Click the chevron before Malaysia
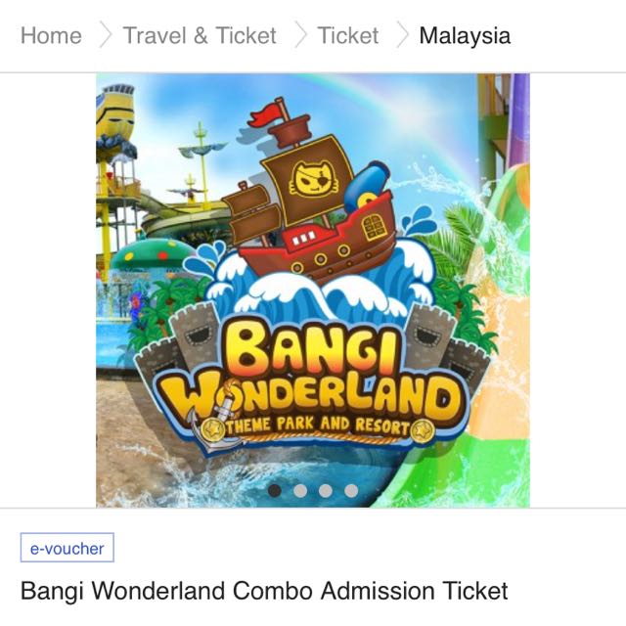626x626 pixels. [402, 35]
